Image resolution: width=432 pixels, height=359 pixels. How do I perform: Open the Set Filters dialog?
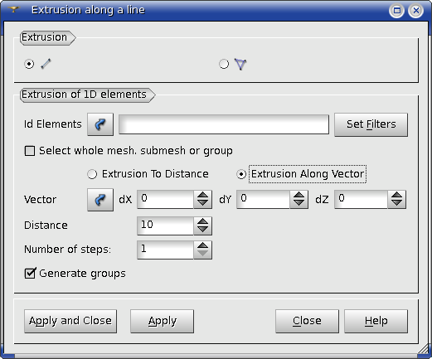371,124
